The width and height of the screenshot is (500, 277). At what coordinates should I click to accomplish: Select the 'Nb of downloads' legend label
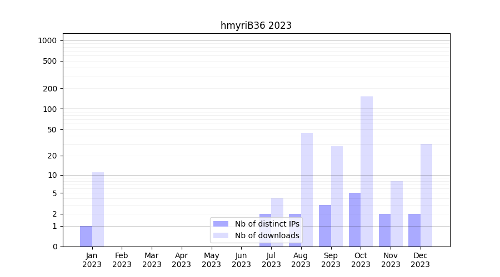pos(267,235)
